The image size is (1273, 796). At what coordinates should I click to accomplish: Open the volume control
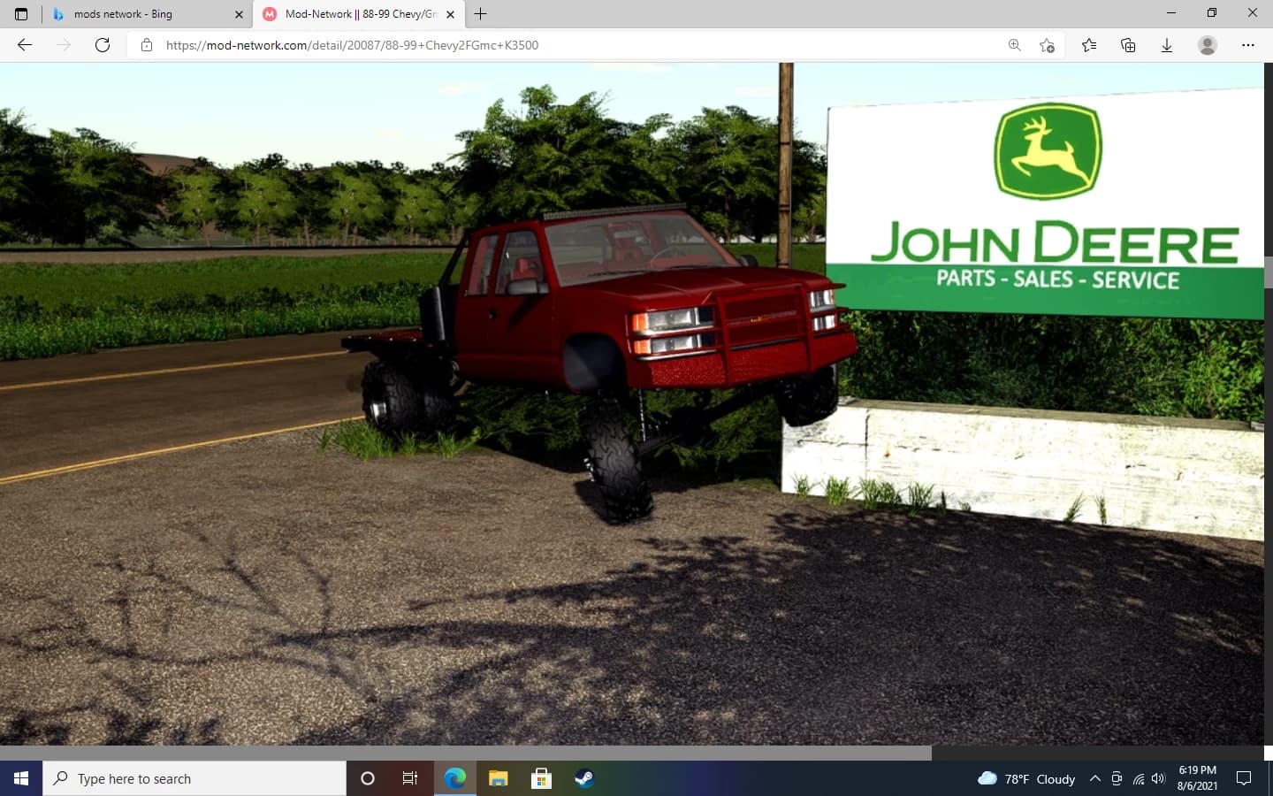pos(1159,778)
